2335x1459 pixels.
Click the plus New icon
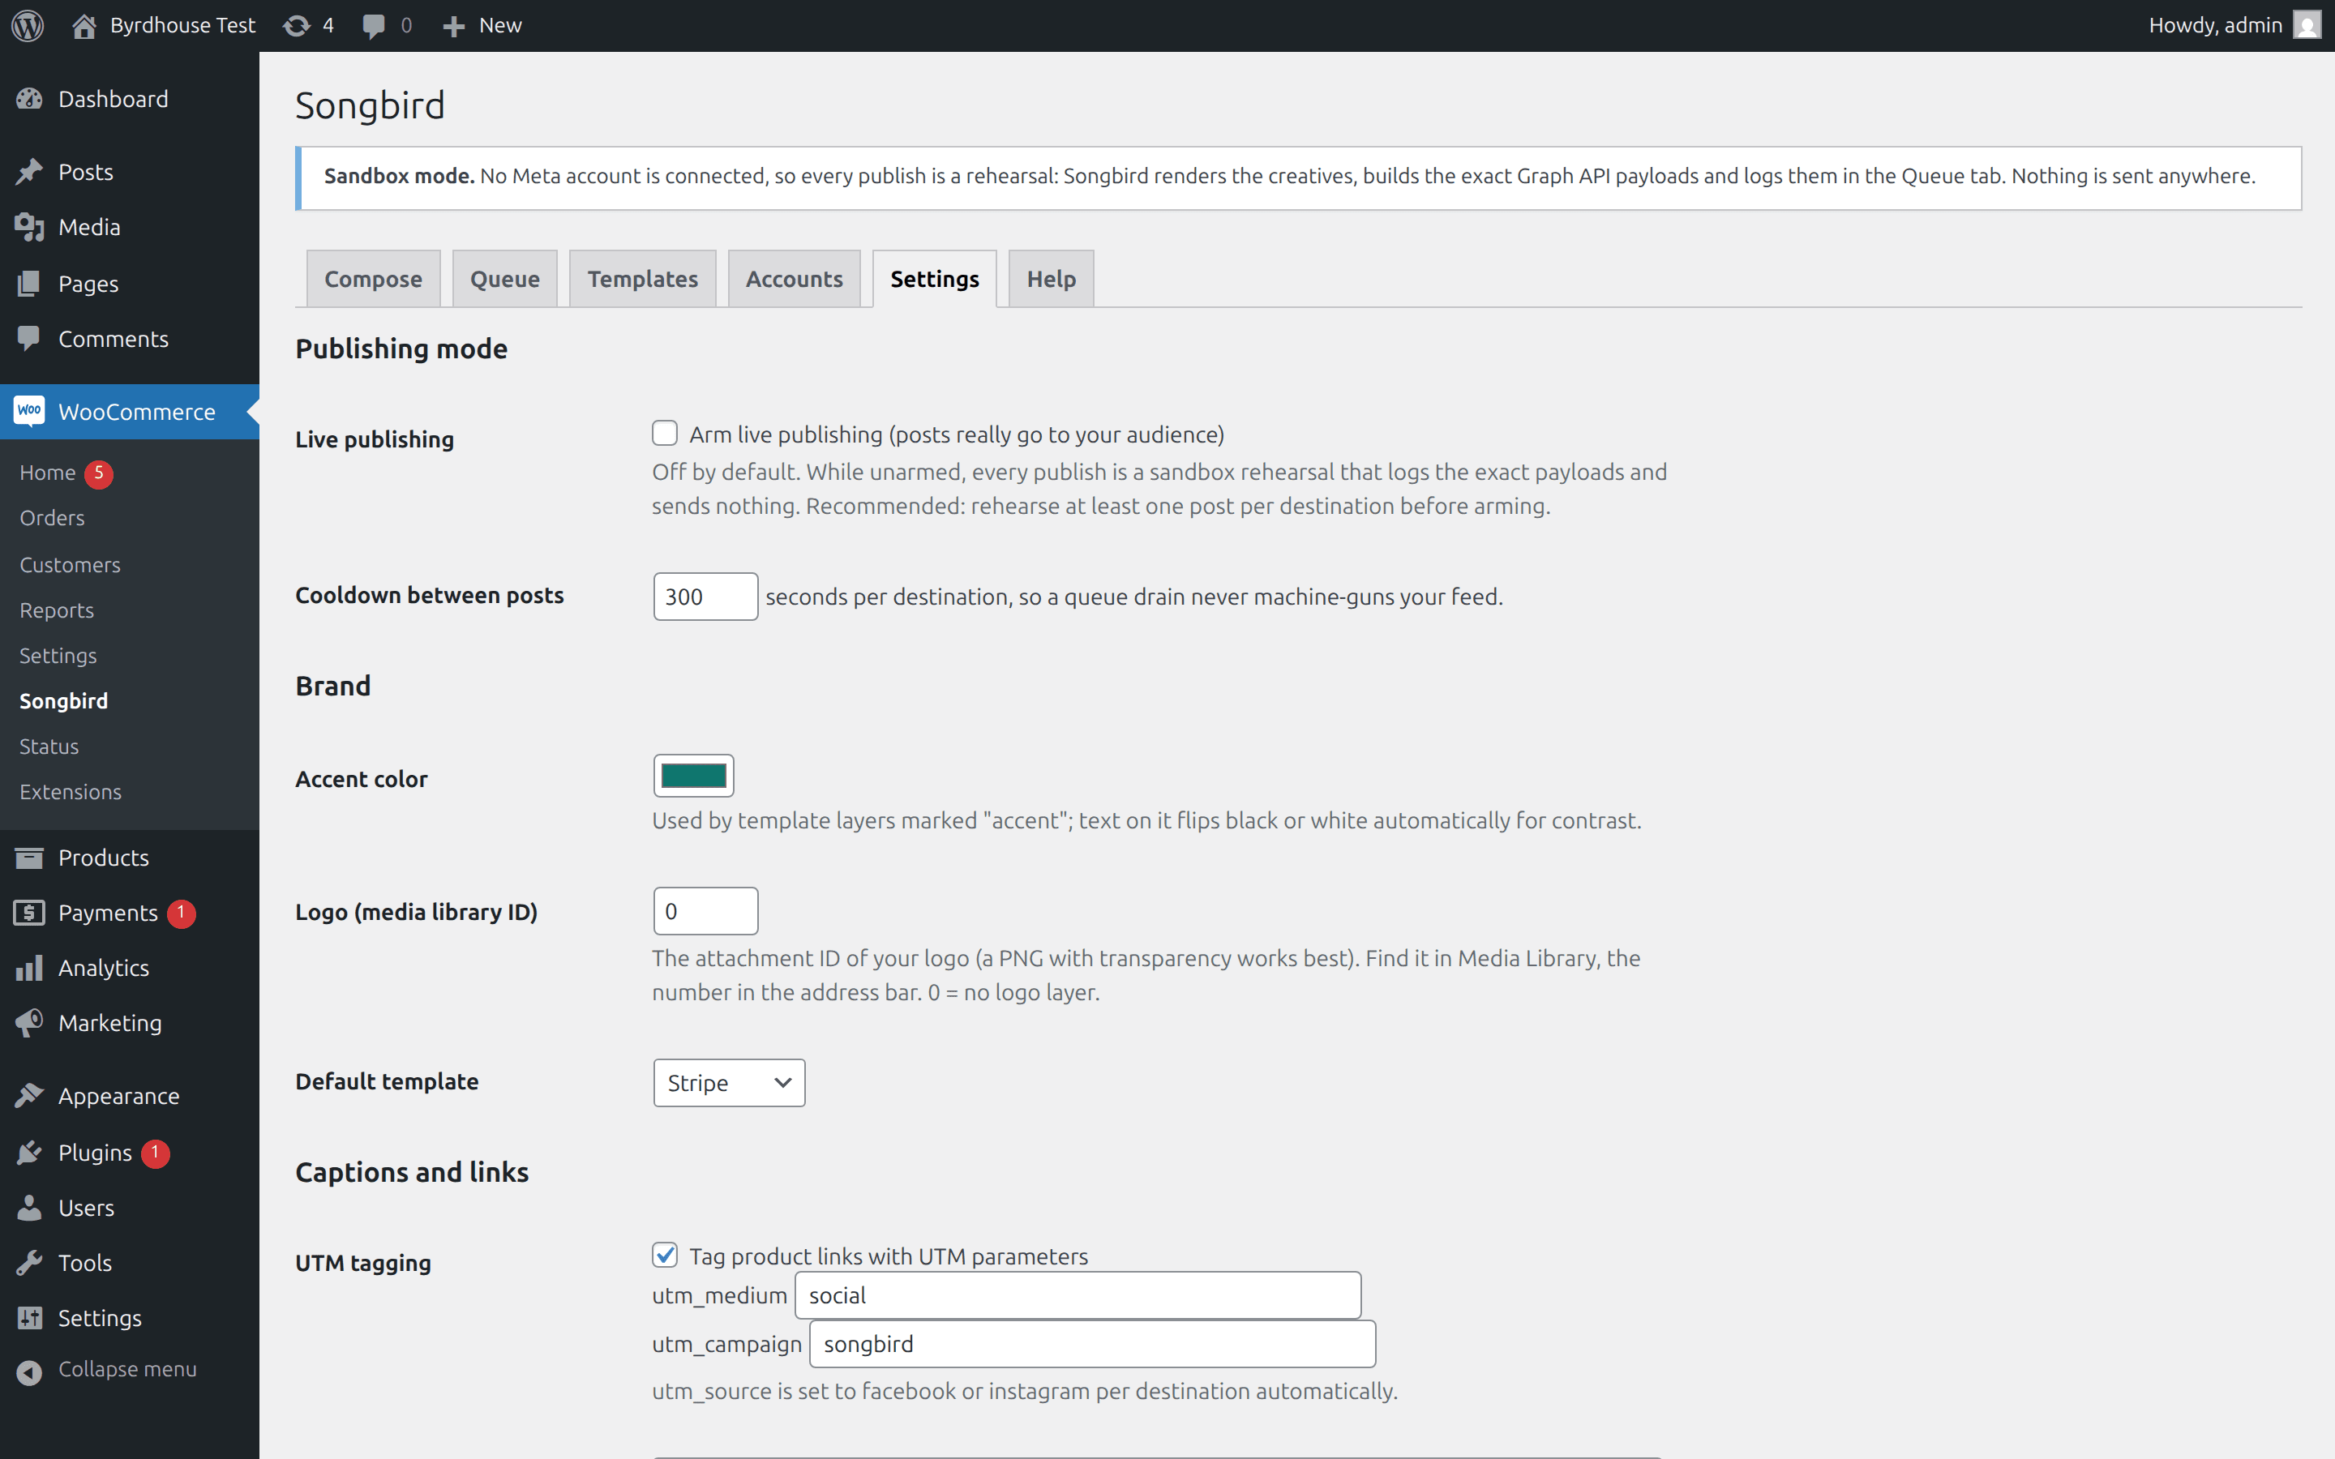[x=453, y=26]
